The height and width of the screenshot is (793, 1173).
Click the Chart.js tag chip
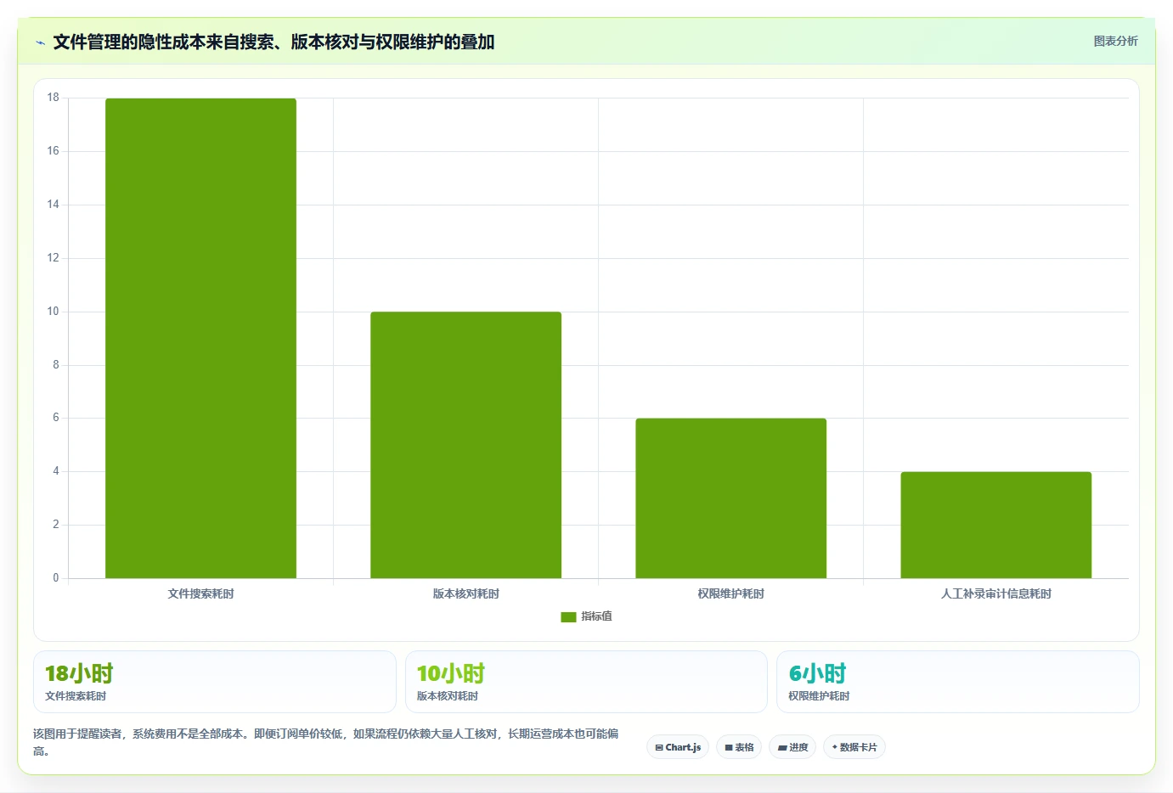pyautogui.click(x=678, y=747)
